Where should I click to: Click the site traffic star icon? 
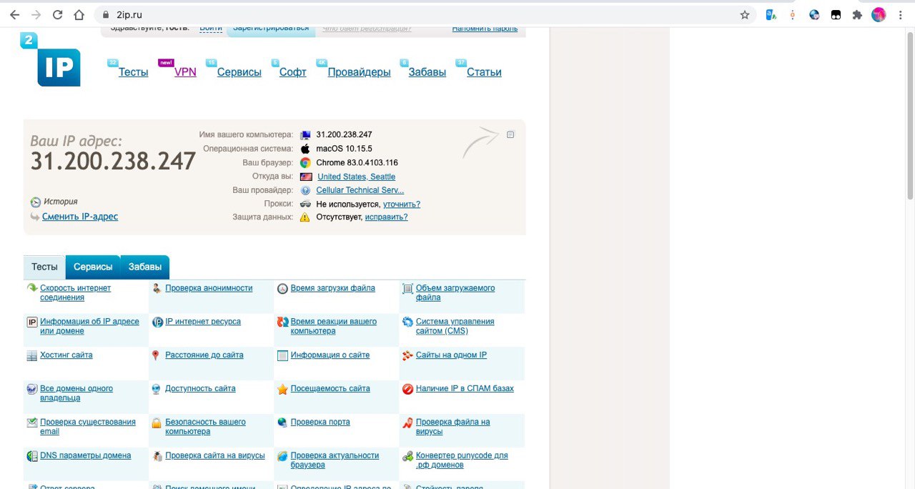pyautogui.click(x=282, y=390)
